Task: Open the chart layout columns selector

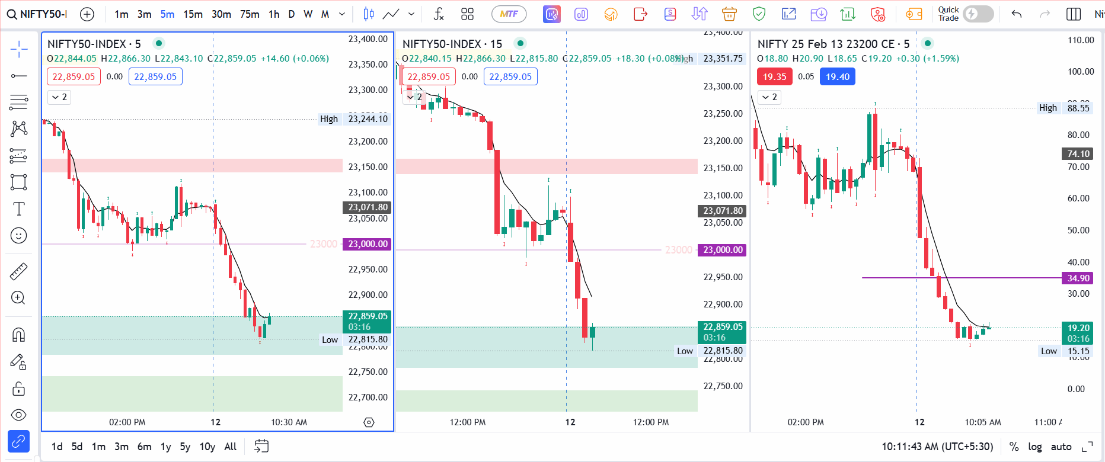Action: [1074, 14]
